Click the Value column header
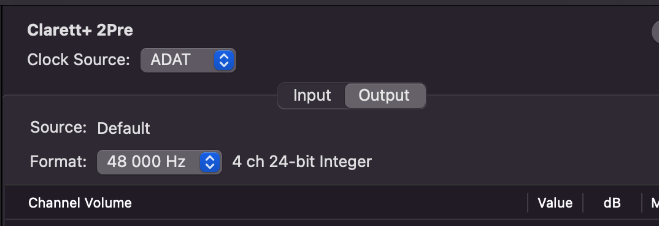 point(555,203)
